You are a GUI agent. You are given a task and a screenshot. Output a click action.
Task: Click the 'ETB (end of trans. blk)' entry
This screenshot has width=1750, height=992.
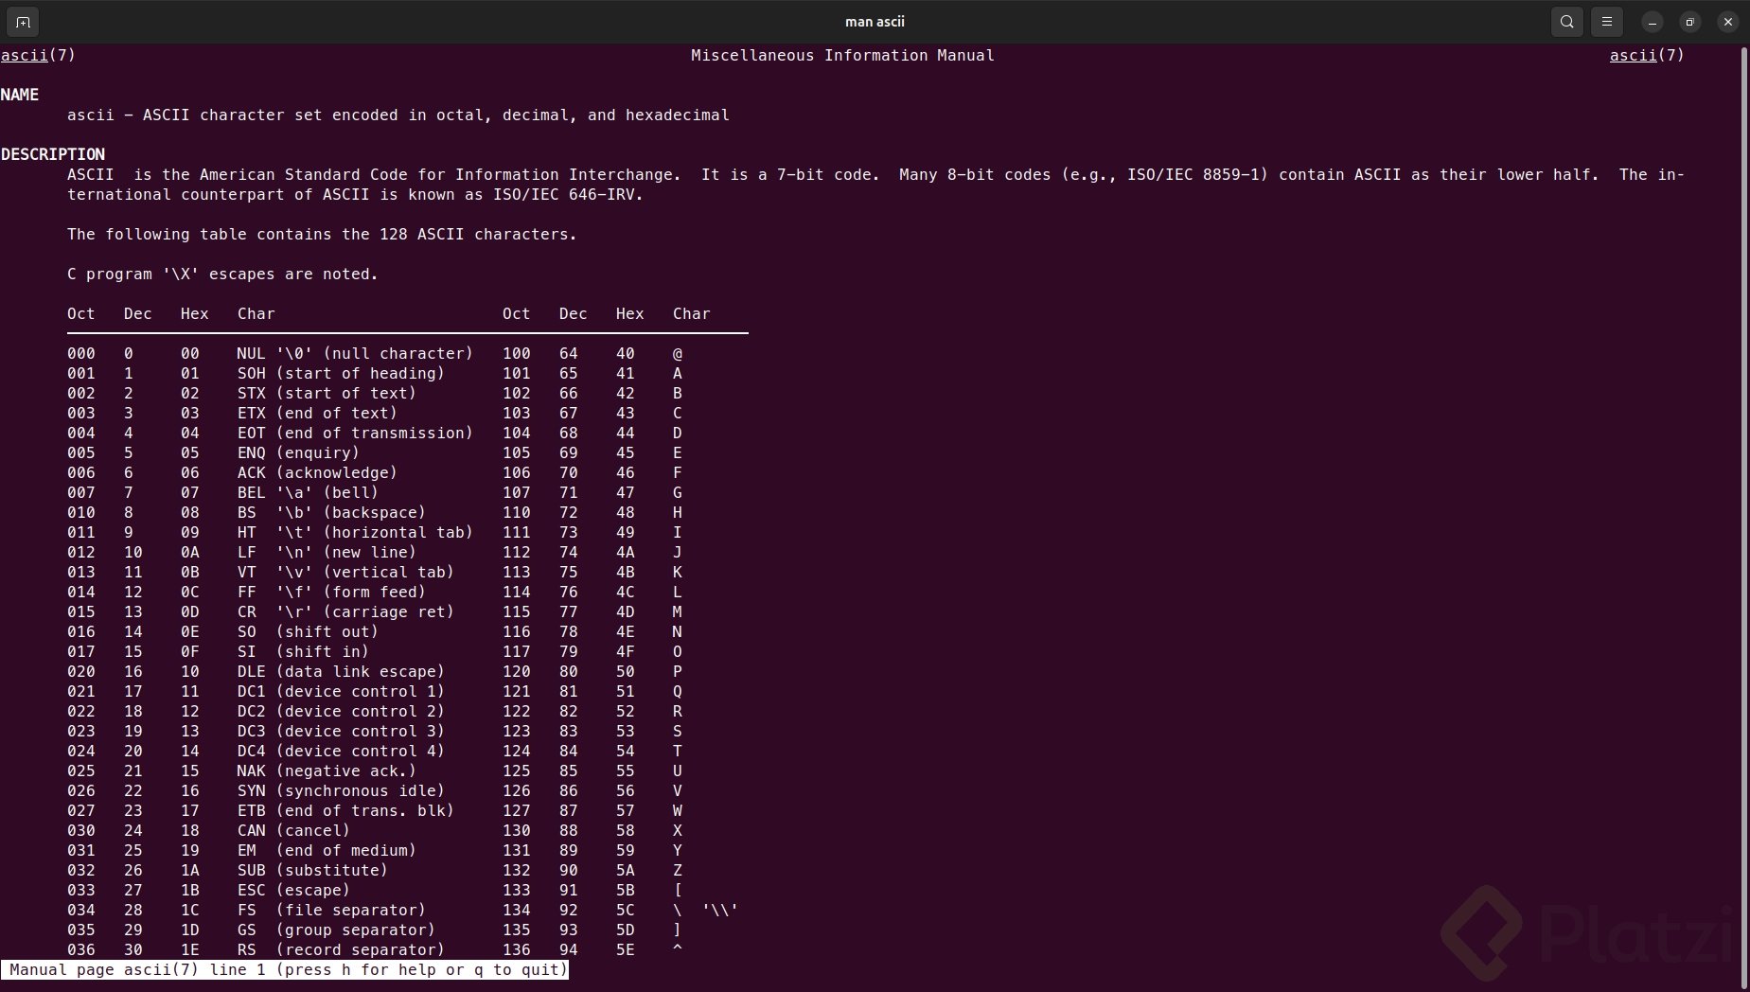pos(345,811)
